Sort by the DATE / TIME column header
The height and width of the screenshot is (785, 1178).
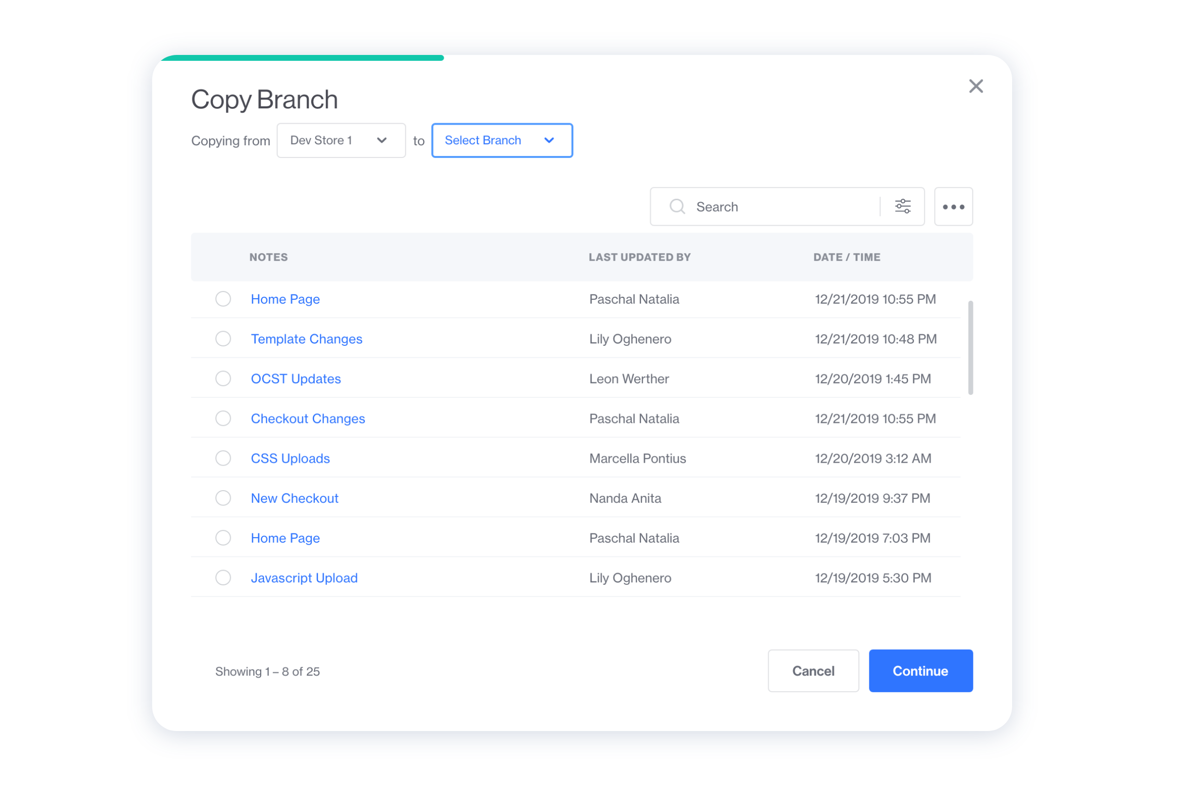[846, 257]
